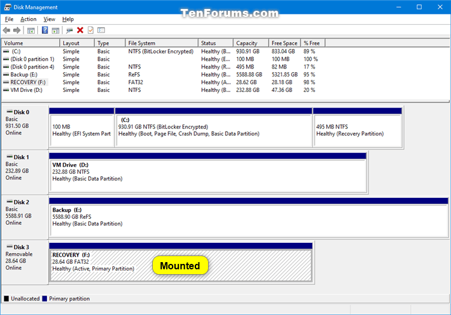The height and width of the screenshot is (315, 451).
Task: Click the 100 MB EFI System partition block
Action: (x=82, y=127)
